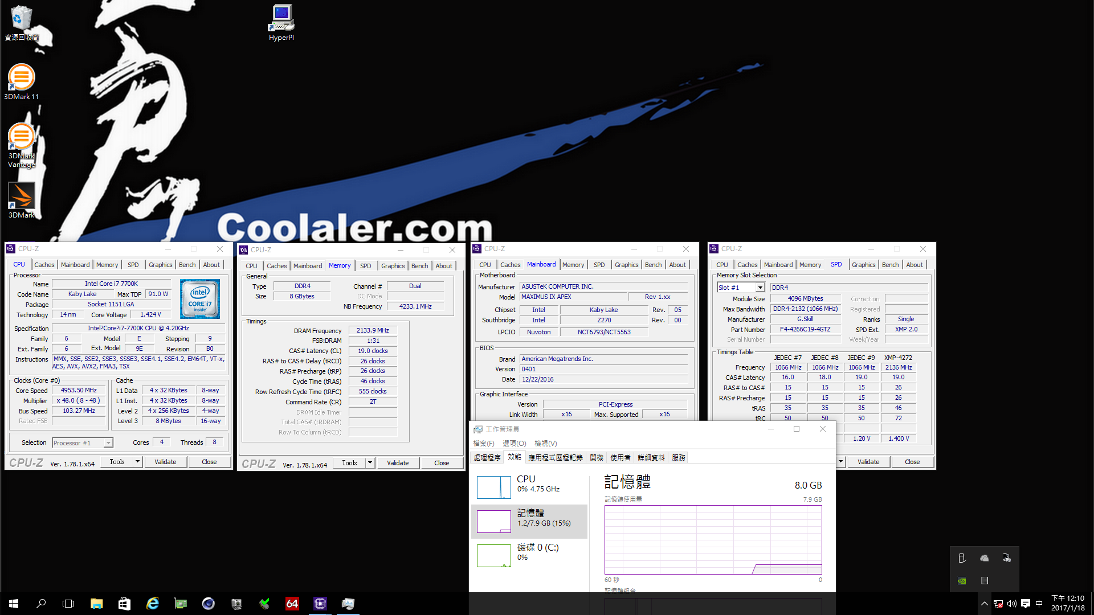Open AIDA64 taskbar icon
The height and width of the screenshot is (615, 1094).
292,604
